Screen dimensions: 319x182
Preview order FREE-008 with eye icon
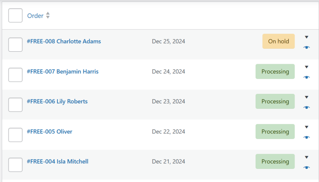click(x=307, y=47)
